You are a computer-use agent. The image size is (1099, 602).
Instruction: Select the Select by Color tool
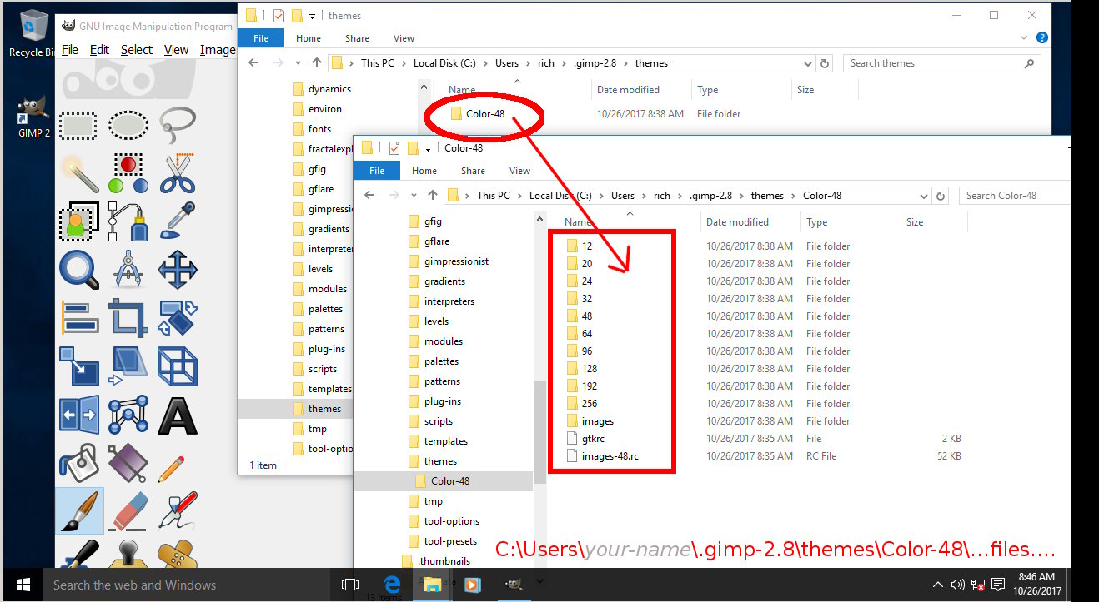[x=128, y=173]
